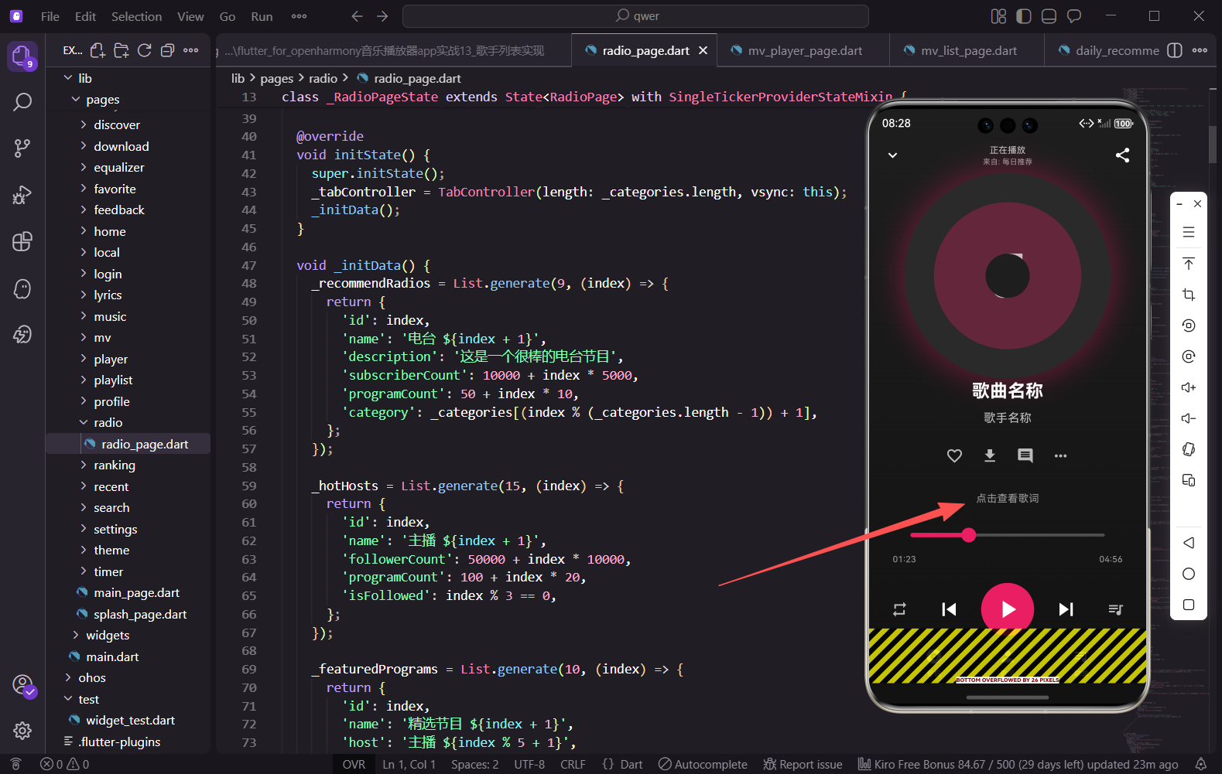
Task: Create a new folder in Explorer
Action: tap(122, 50)
